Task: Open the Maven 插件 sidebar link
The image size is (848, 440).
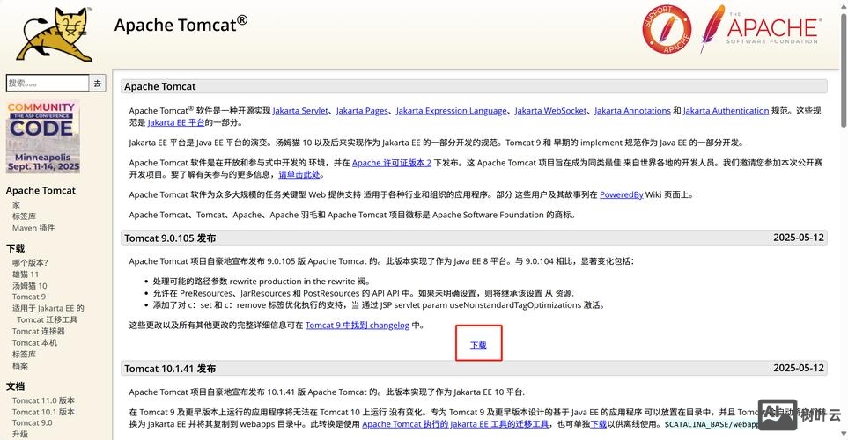Action: 33,228
